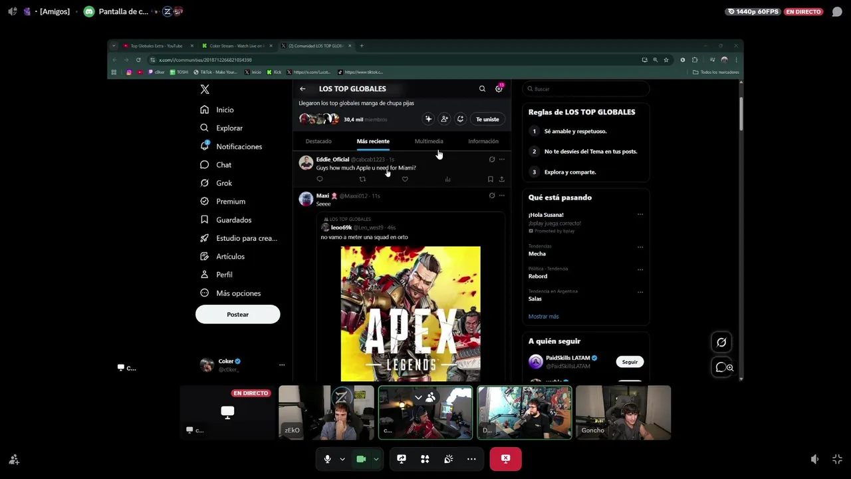Click Discord share screen button
The image size is (851, 479).
[x=402, y=459]
